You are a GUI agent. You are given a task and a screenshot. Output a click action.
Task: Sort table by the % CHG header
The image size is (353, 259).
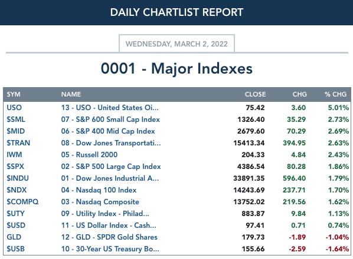335,94
